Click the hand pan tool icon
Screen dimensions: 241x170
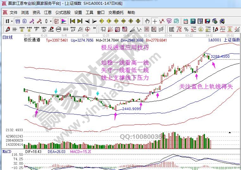147,21
